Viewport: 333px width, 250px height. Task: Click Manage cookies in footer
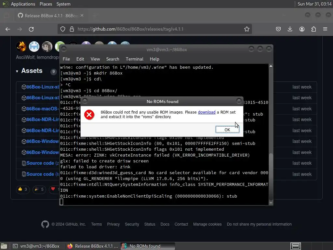click(207, 224)
